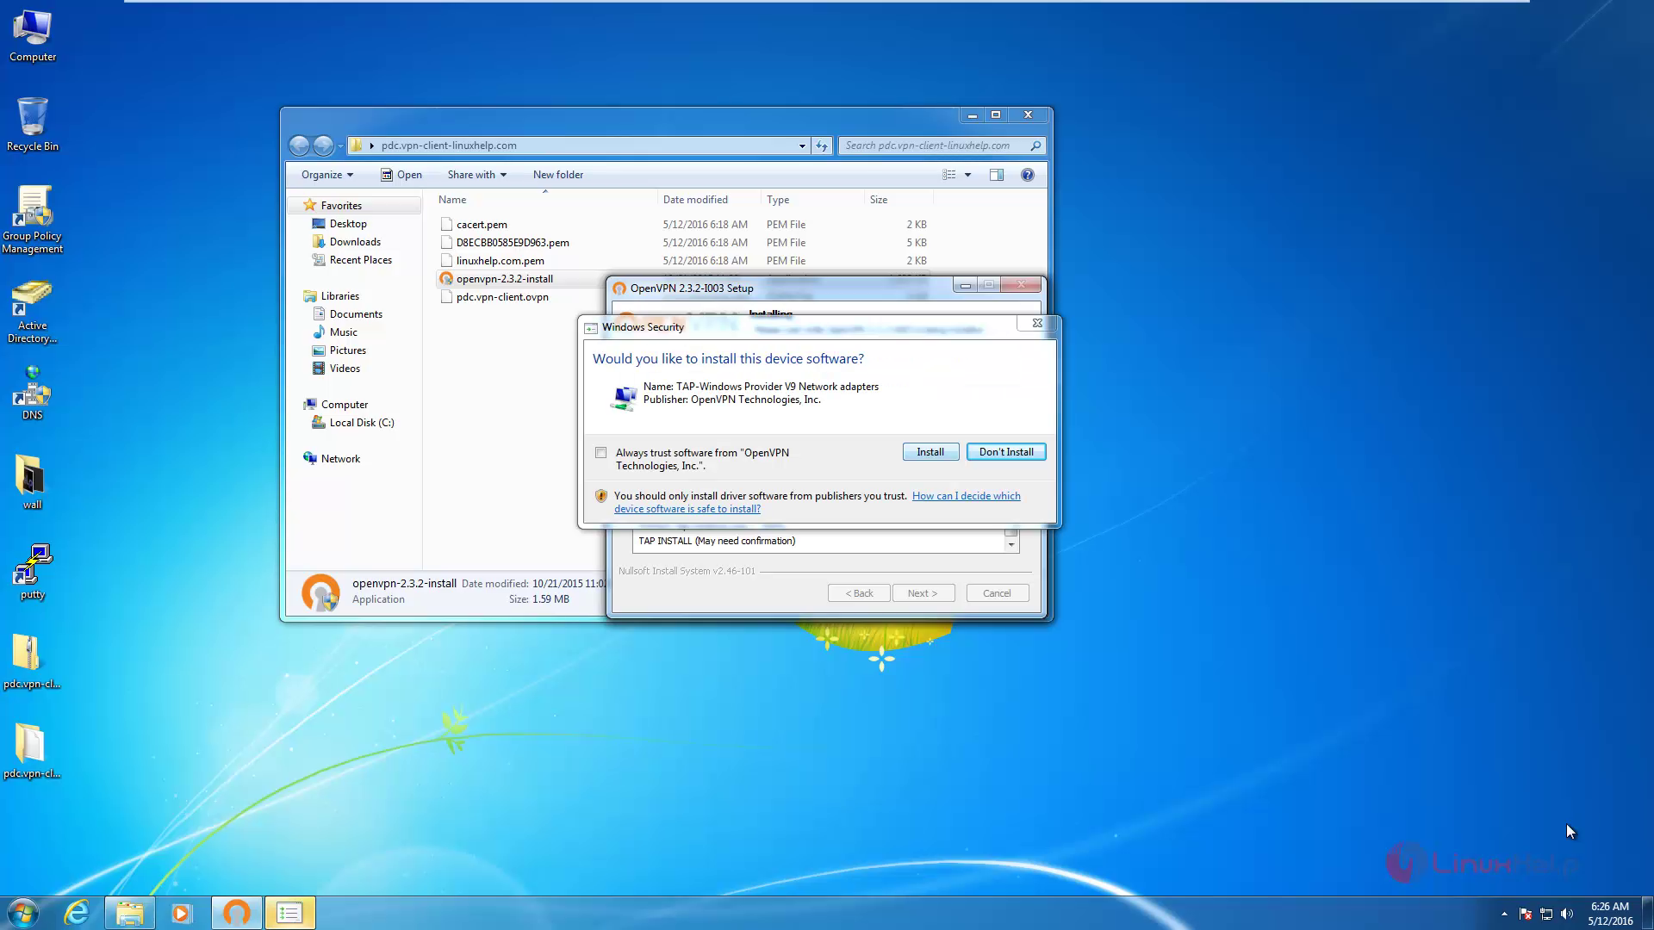Screen dimensions: 1654x930
Task: Sort by Date modified column header
Action: pyautogui.click(x=709, y=200)
